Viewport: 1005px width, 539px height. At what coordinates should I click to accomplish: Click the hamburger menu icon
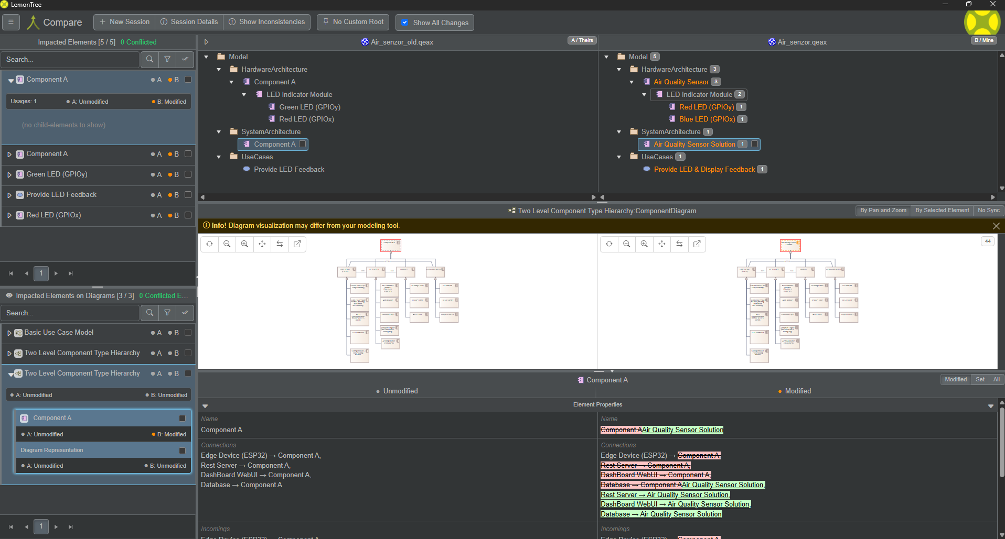click(11, 22)
